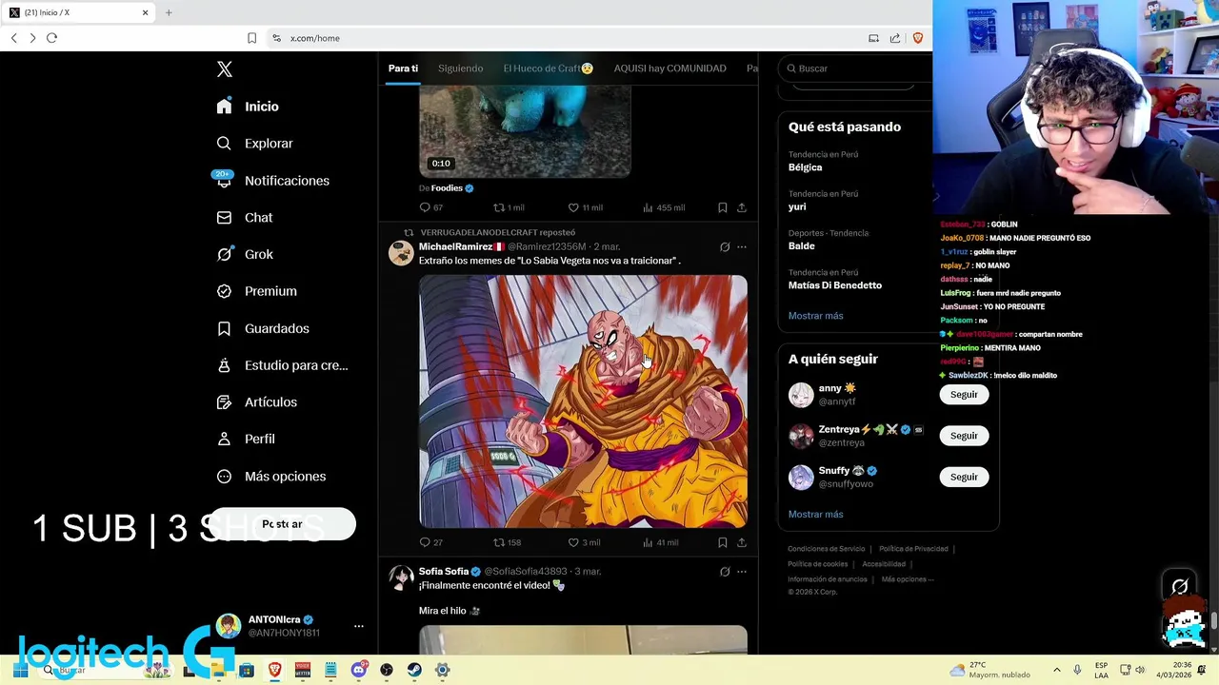
Task: Open the Vegeta meme image
Action: [583, 401]
